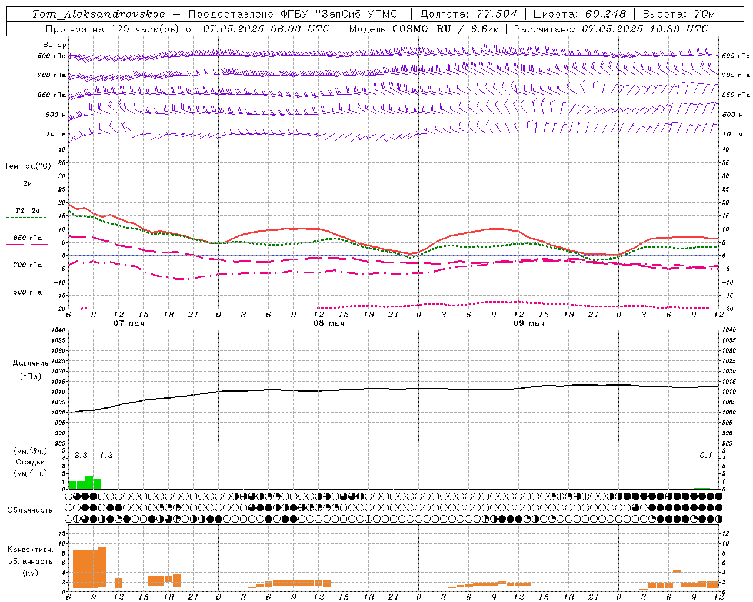Click the Давление pressure panel label
The image size is (753, 602).
click(31, 363)
